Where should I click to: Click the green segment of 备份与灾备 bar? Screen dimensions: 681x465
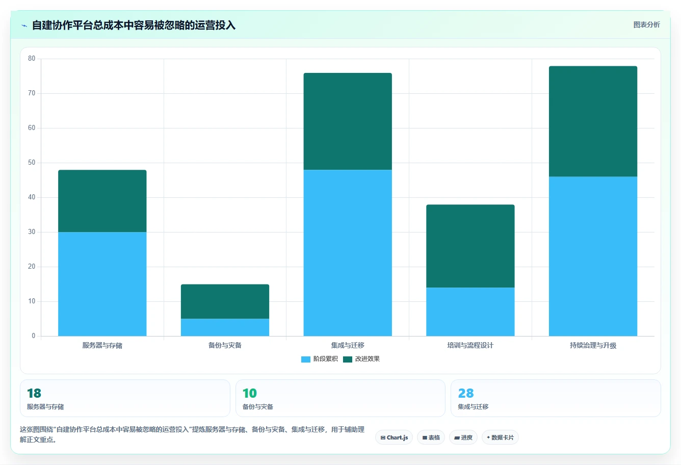tap(225, 301)
